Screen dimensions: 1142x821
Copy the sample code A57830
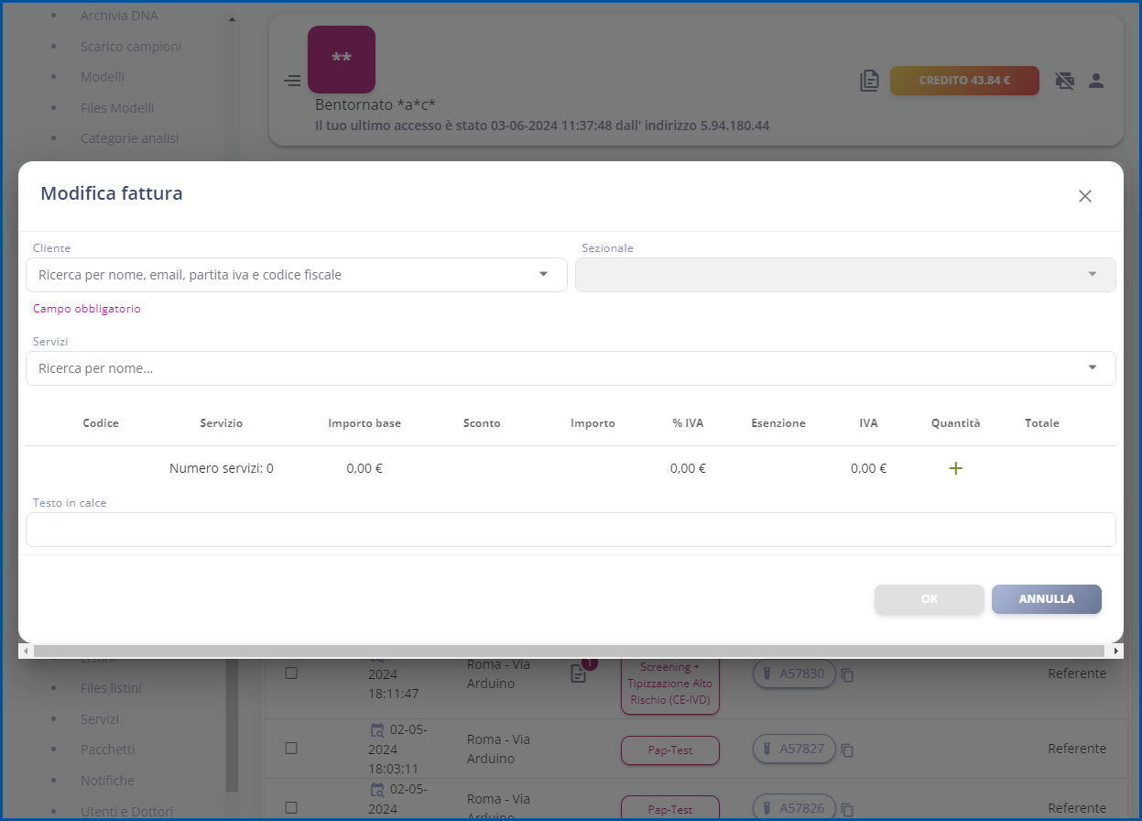click(846, 674)
